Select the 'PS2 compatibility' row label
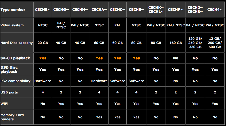The width and height of the screenshot is (226, 126). pos(17,81)
